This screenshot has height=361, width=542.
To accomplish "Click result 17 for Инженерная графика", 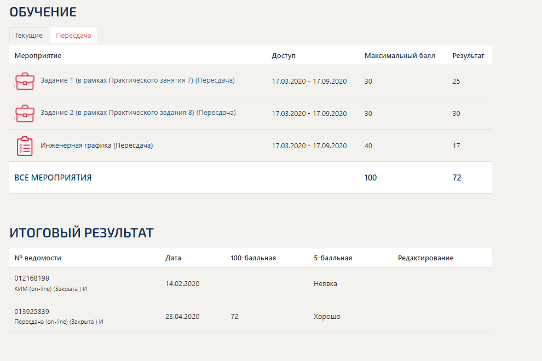I will (x=456, y=146).
